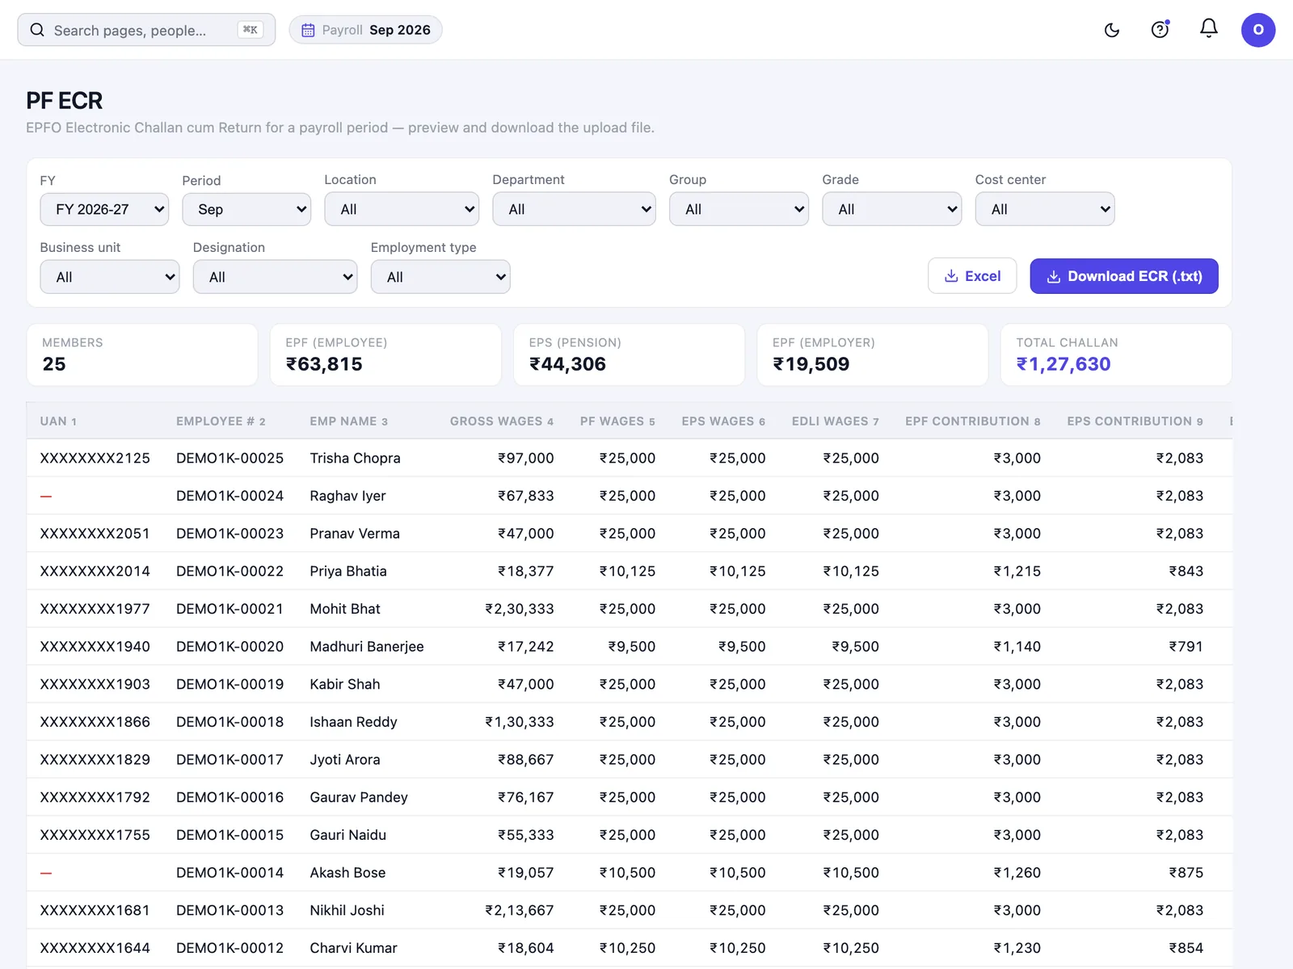Click the search magnifier icon

37,30
